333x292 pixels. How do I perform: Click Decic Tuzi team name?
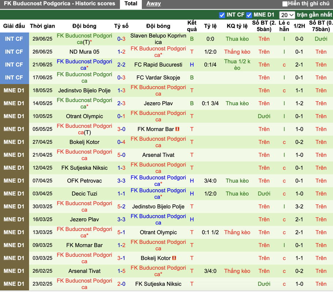tap(84, 193)
